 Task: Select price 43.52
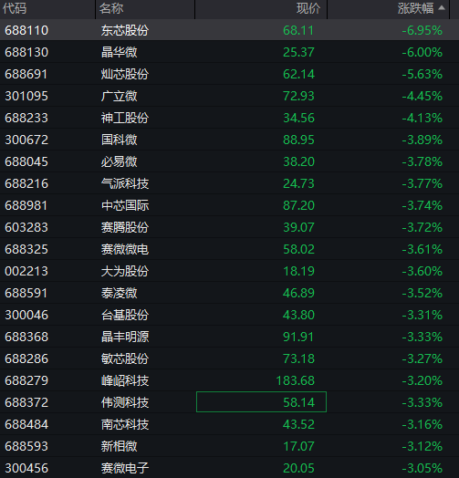point(298,425)
